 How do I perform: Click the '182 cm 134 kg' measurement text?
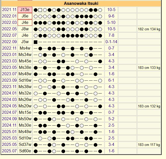pyautogui.click(x=149, y=29)
